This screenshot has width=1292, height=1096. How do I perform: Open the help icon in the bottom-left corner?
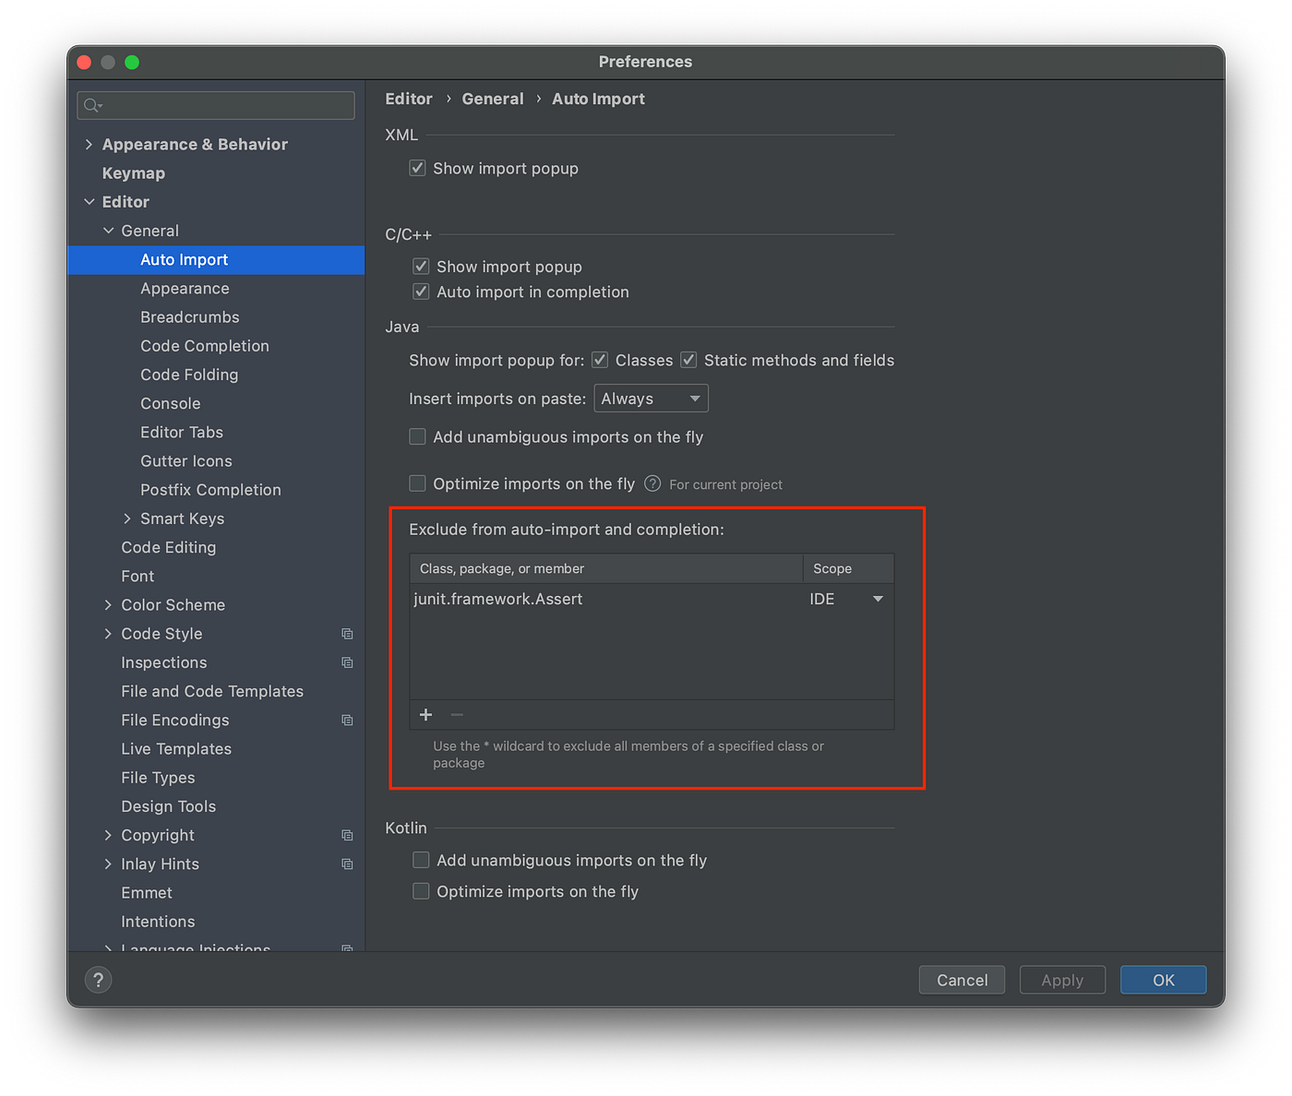pyautogui.click(x=99, y=979)
